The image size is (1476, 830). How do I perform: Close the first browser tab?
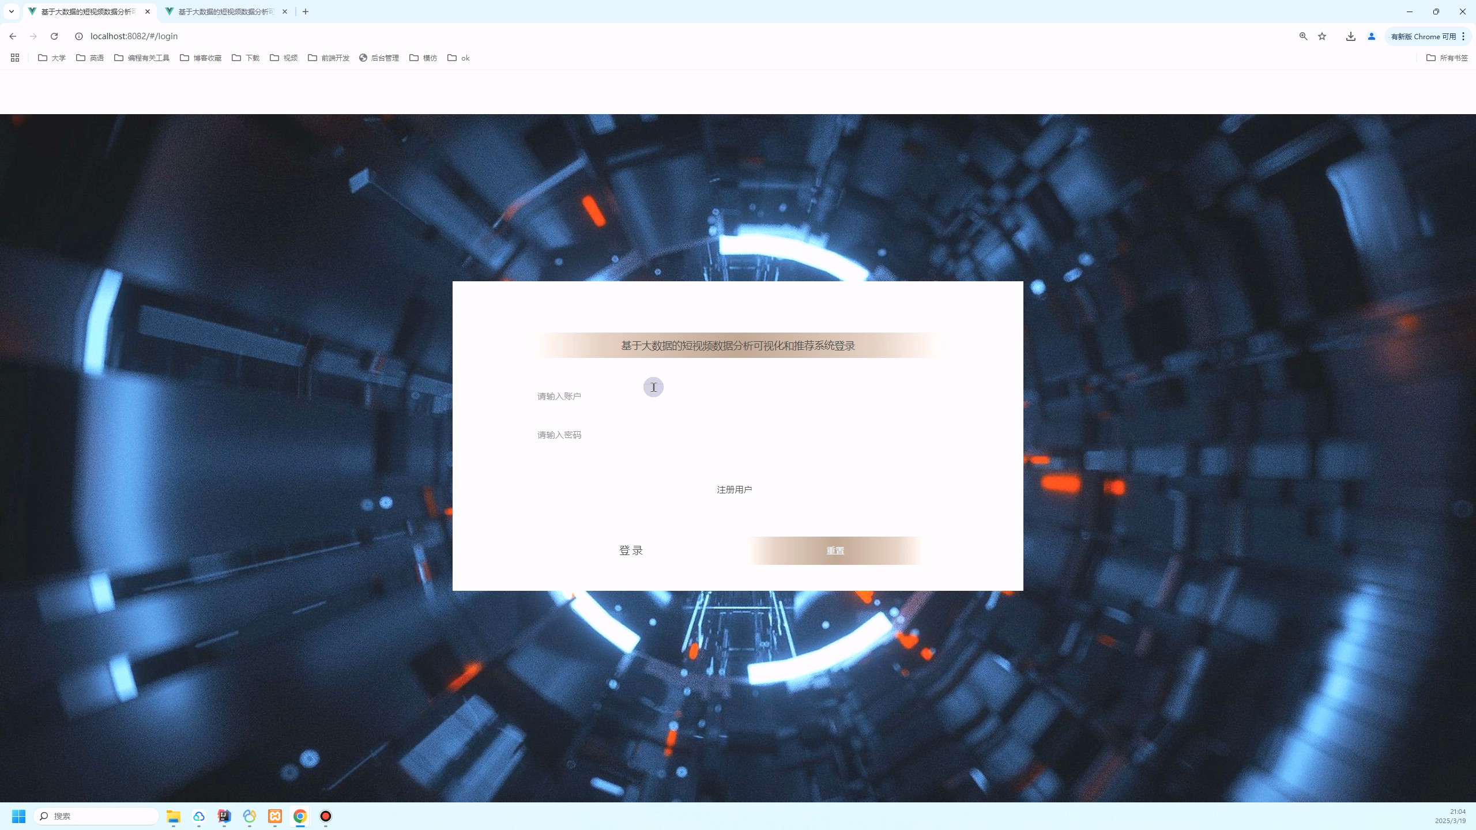point(148,12)
